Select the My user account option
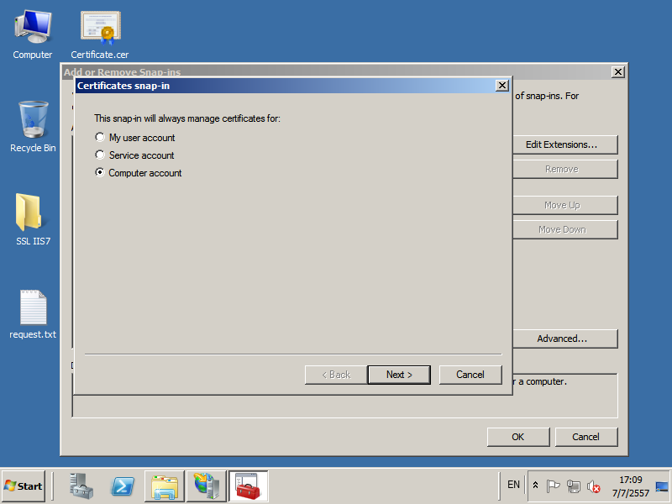 pos(101,138)
